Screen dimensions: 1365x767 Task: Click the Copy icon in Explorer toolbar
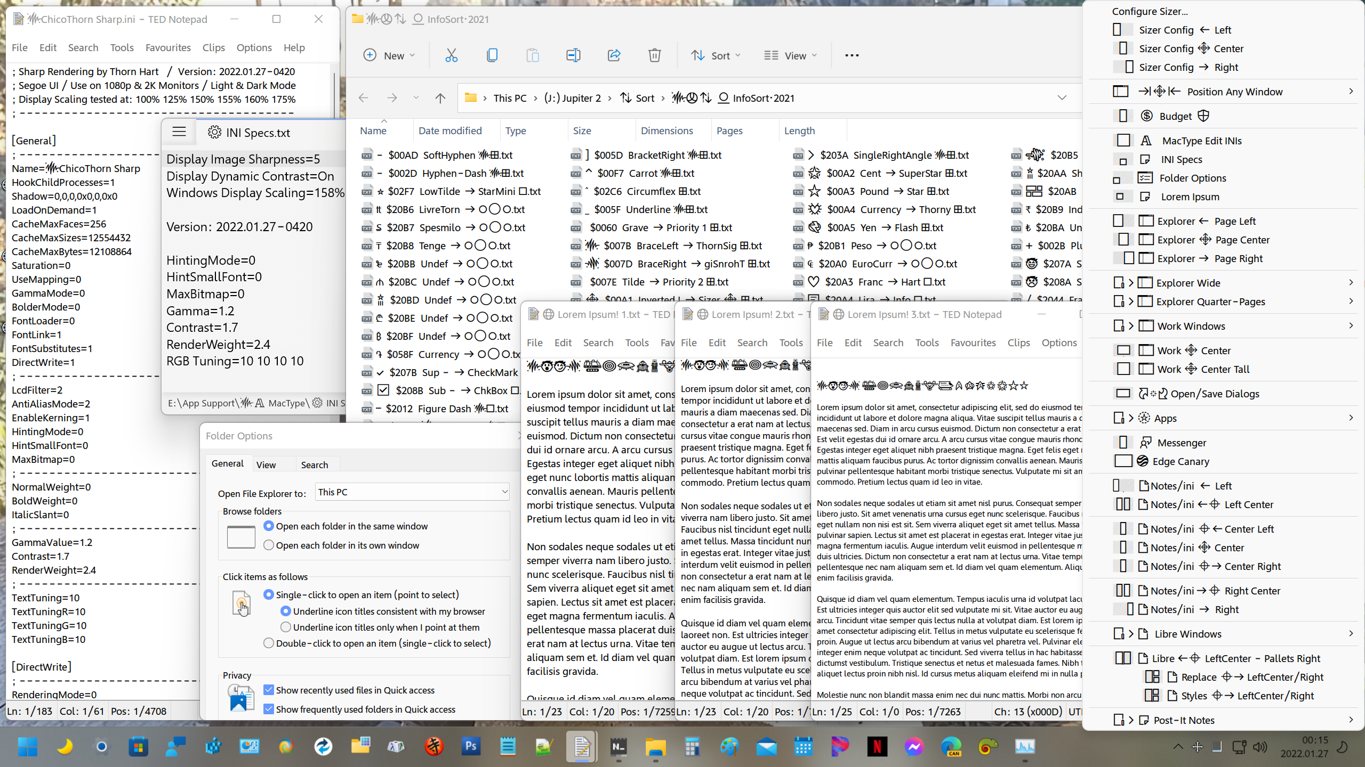coord(492,55)
